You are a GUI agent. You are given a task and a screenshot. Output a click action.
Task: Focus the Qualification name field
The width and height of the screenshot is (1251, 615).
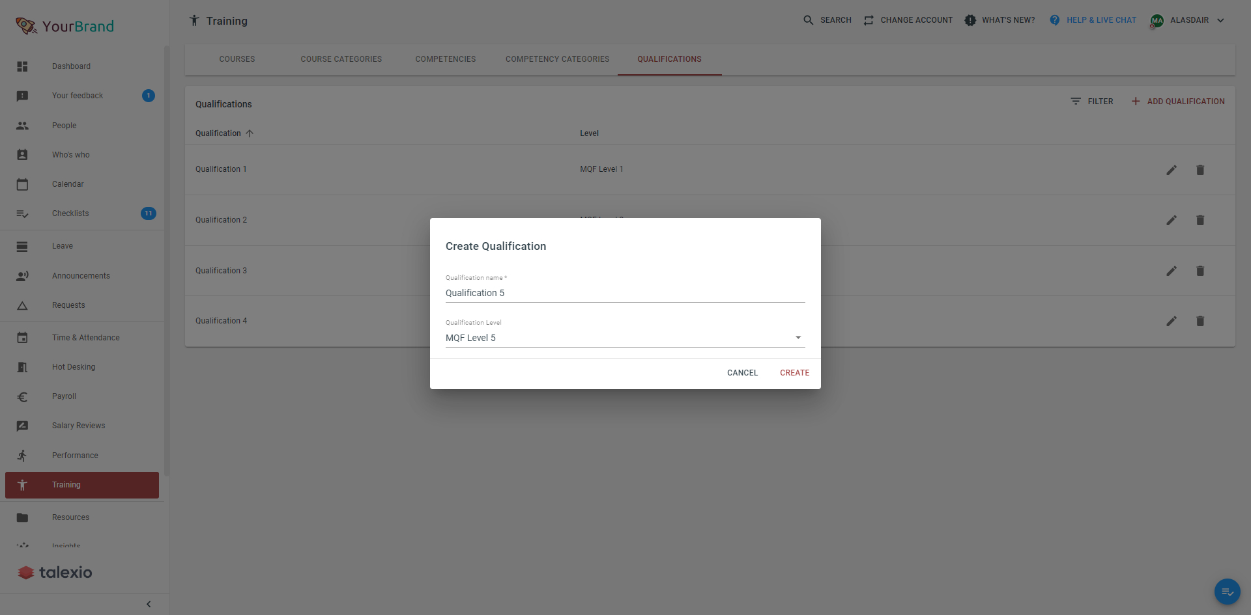point(625,293)
